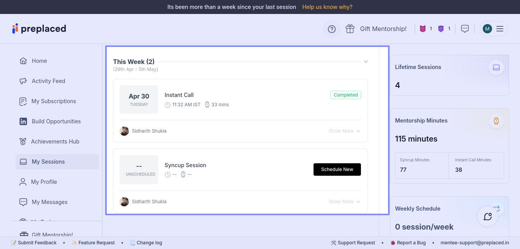Collapse the This Week sessions section
The width and height of the screenshot is (520, 249).
366,62
